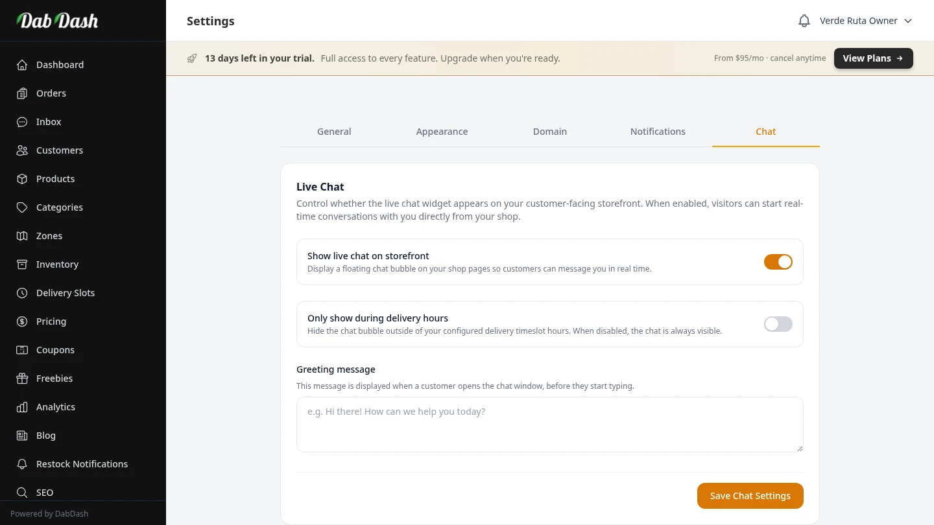Focus the Greeting message text field
Image resolution: width=934 pixels, height=525 pixels.
pos(549,425)
